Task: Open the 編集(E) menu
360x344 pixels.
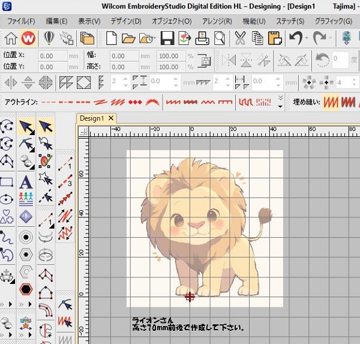Action: pyautogui.click(x=56, y=22)
